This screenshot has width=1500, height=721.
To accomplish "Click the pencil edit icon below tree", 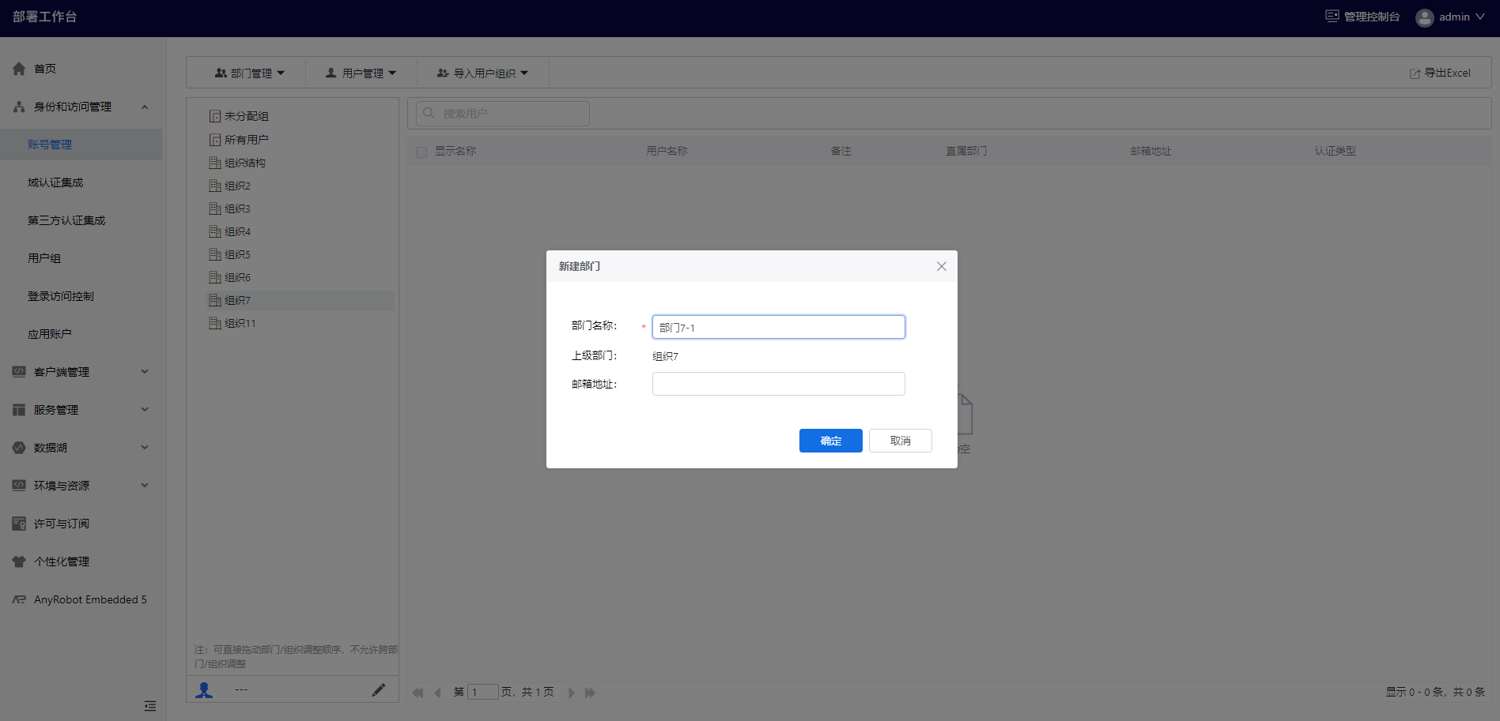I will 379,690.
